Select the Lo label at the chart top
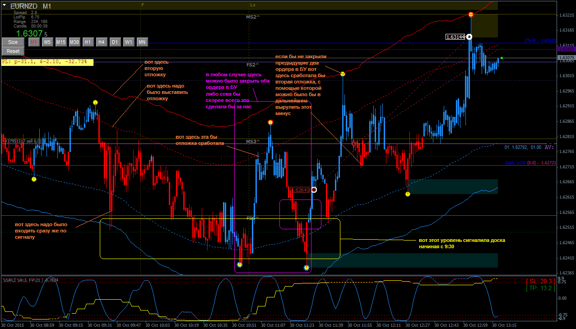This screenshot has width=576, height=329. [x=253, y=5]
